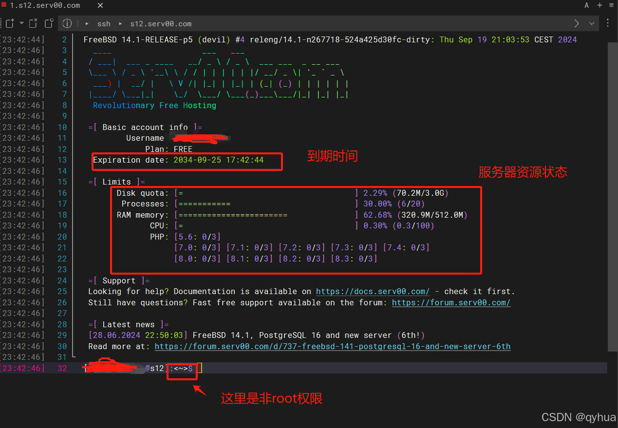
Task: Open the hamburger menu at top right
Action: 611,5
